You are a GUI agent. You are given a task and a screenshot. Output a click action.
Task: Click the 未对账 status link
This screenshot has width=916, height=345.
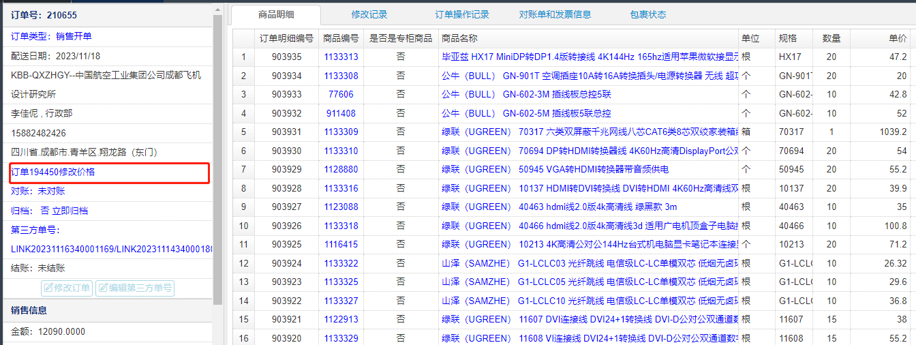point(51,191)
